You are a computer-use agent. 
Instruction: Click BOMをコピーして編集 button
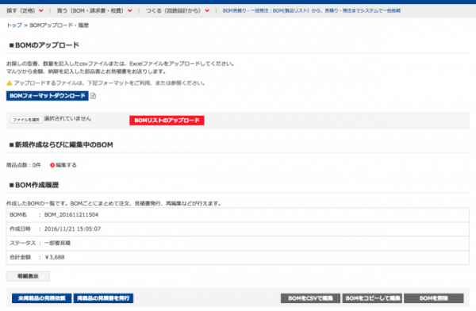tap(373, 298)
